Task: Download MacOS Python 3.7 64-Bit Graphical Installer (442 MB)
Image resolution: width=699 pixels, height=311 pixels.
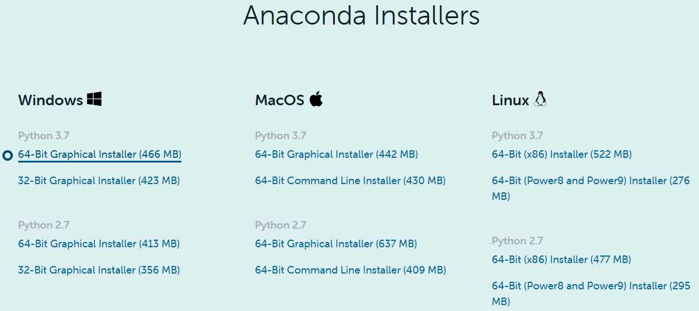Action: click(x=337, y=154)
